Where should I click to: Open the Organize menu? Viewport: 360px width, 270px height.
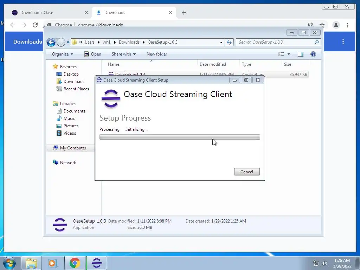[x=63, y=54]
